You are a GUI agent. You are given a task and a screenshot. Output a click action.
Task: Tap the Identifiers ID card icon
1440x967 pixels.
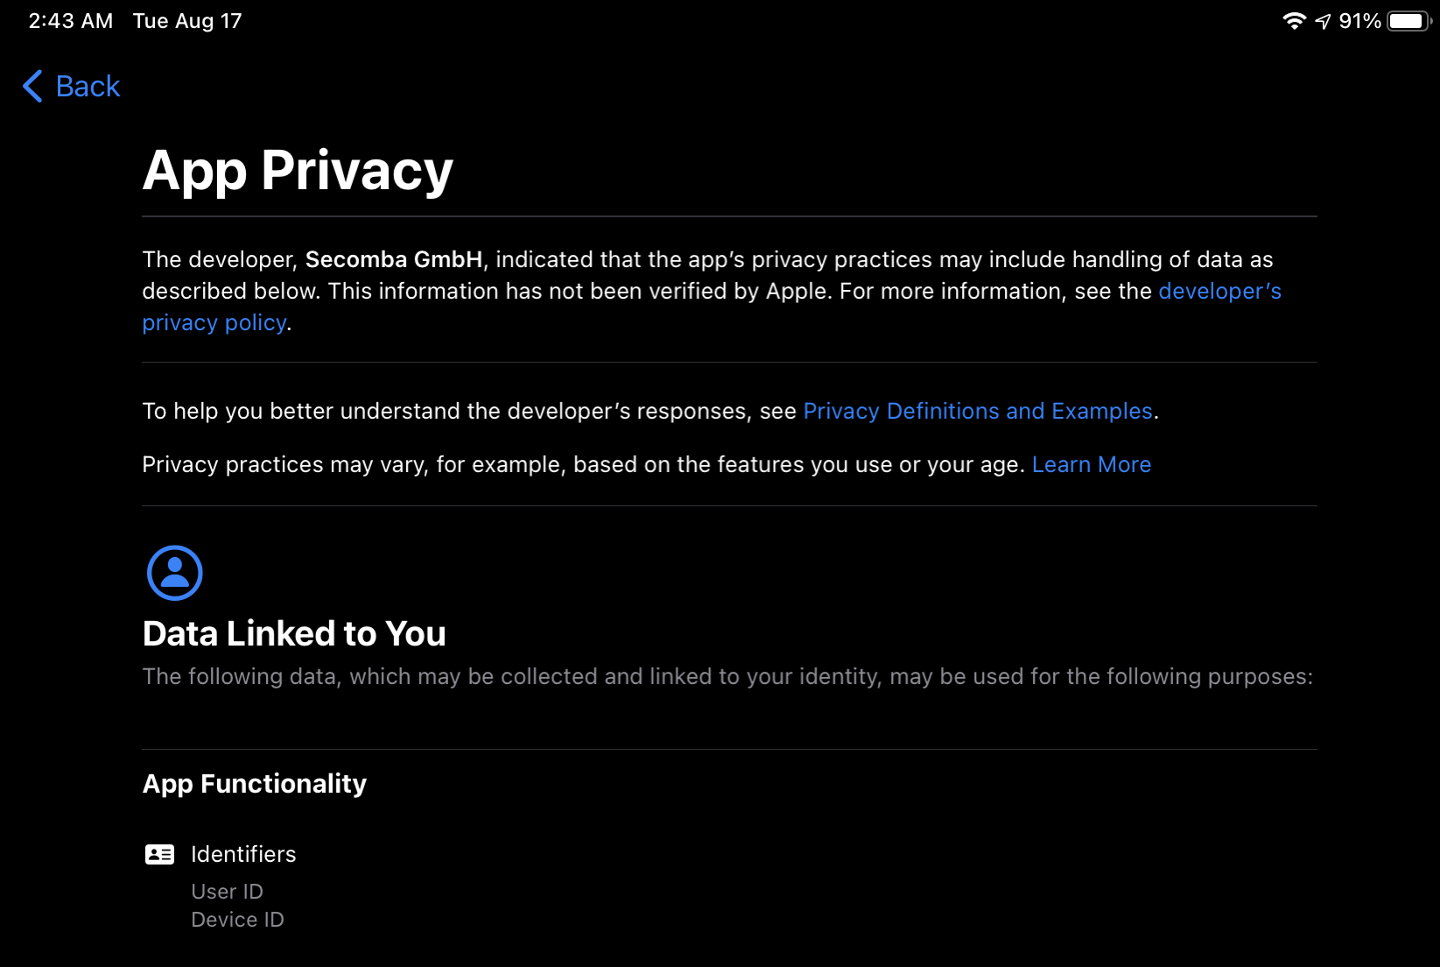pos(159,854)
